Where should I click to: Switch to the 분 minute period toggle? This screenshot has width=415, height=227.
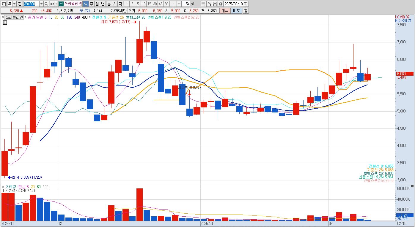109,4
